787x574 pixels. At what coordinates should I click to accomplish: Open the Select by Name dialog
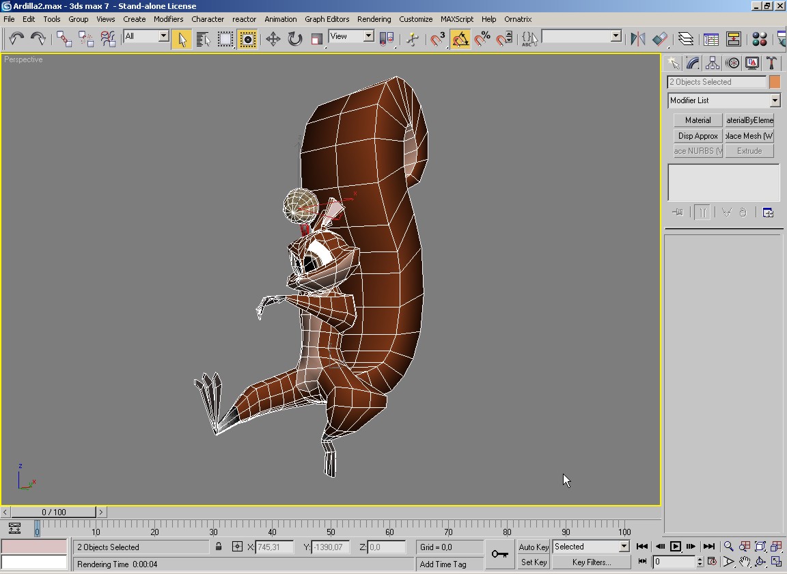[204, 39]
